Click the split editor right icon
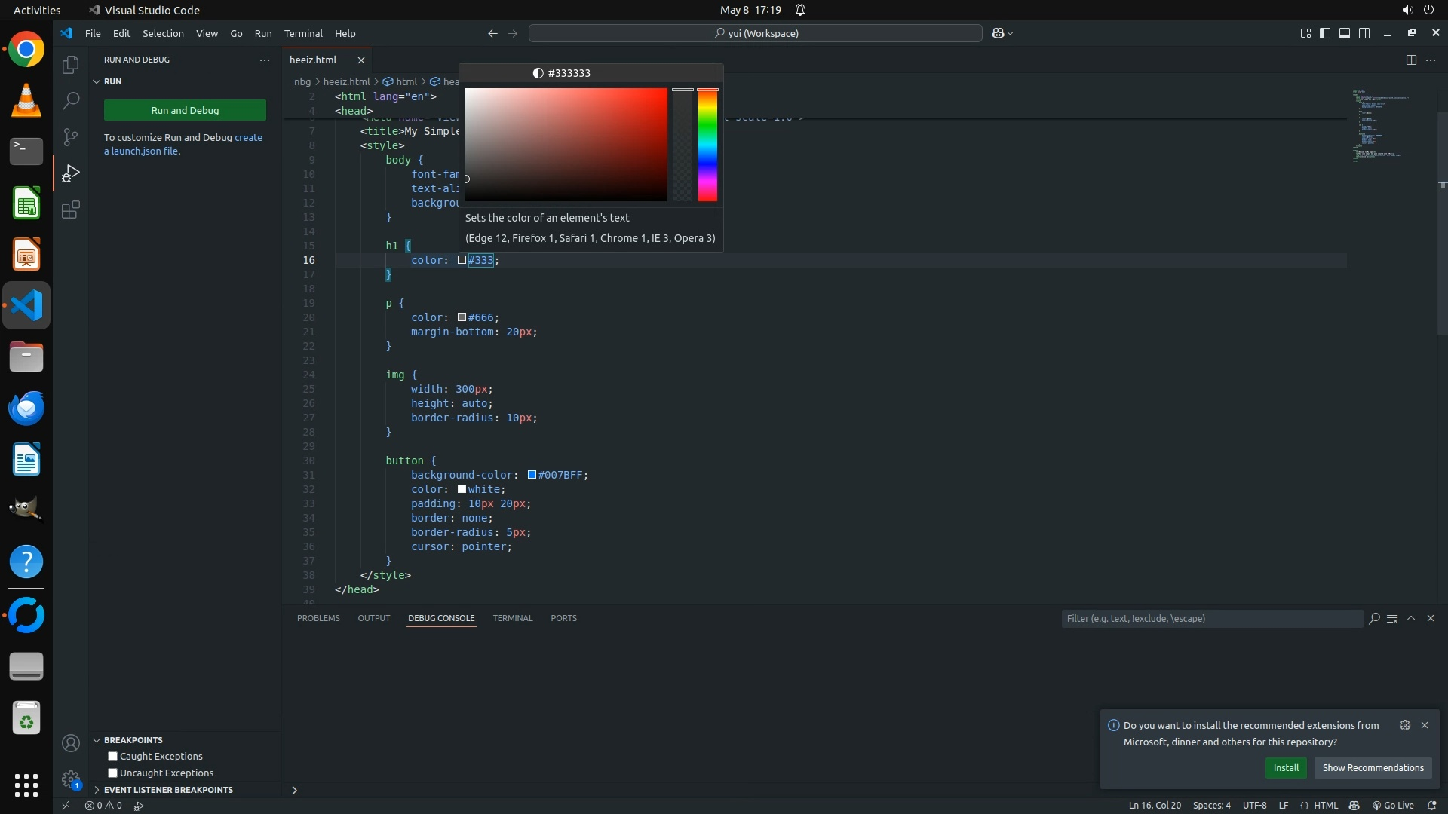 coord(1410,60)
